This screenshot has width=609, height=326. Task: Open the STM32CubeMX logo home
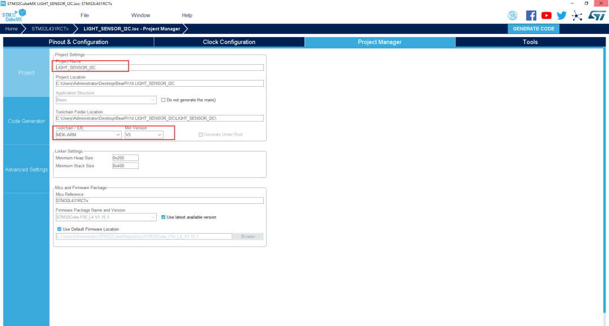point(14,15)
